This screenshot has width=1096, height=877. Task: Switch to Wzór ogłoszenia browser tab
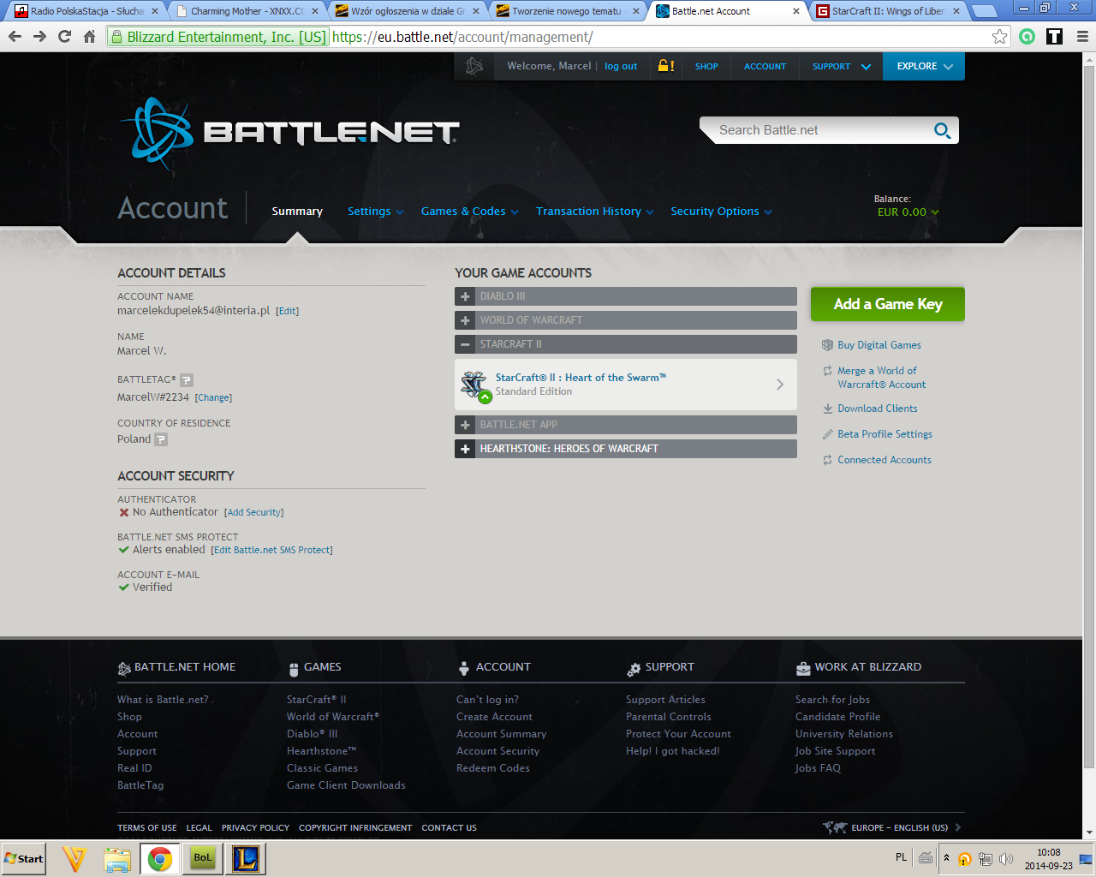point(408,11)
